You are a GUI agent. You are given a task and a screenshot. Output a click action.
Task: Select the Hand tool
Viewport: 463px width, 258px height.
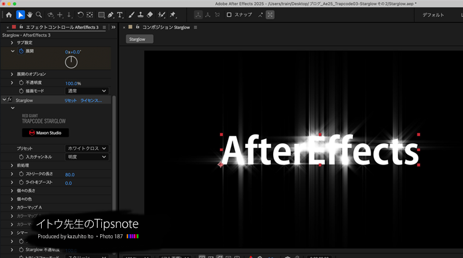click(30, 15)
